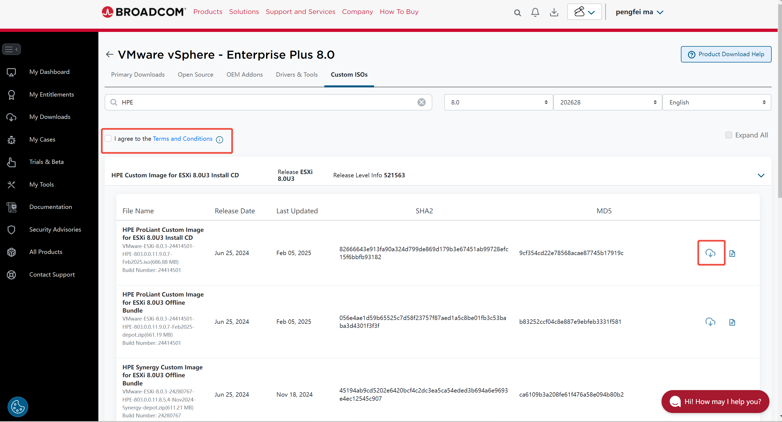View ProLiant Offline Bundle details document icon
The height and width of the screenshot is (422, 782).
pos(732,322)
